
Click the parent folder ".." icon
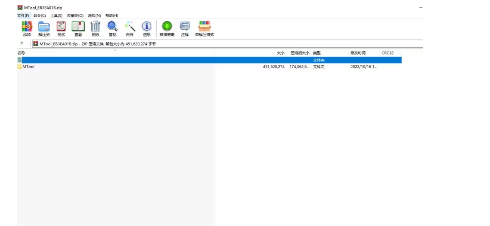(x=20, y=60)
